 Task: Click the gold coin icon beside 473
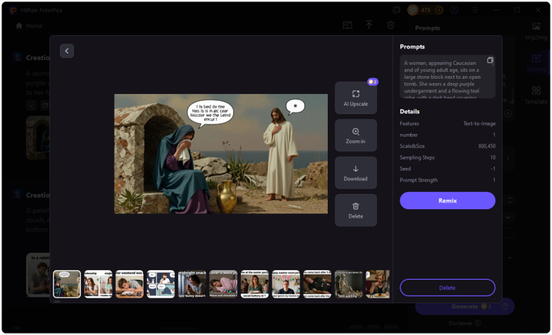tap(413, 10)
